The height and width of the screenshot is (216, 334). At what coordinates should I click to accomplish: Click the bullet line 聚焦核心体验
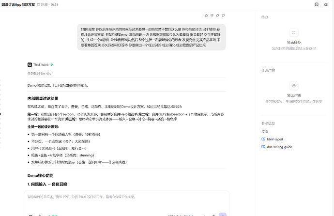[x=79, y=162]
